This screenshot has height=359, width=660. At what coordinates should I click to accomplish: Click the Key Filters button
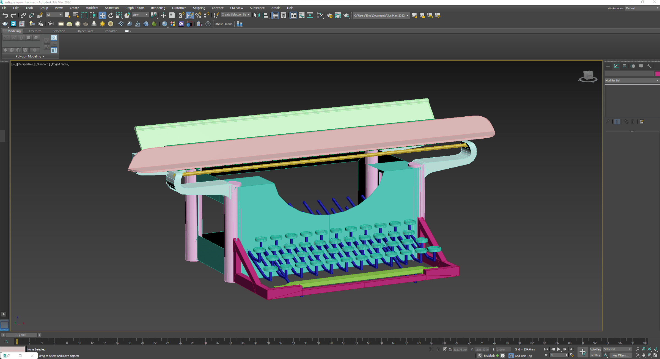(620, 355)
